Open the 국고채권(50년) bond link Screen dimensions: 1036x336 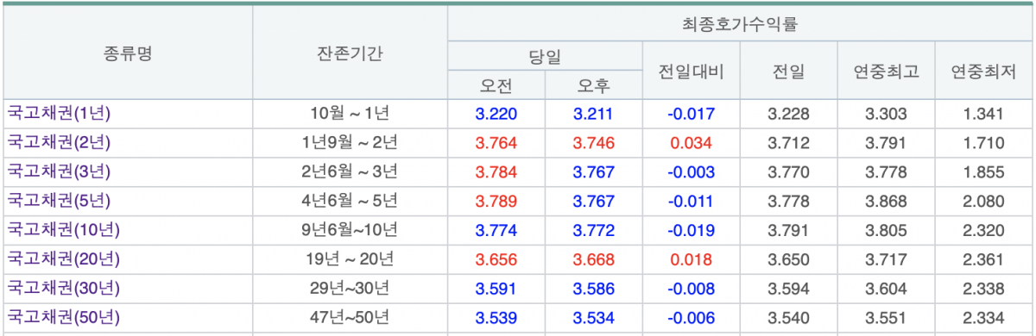(64, 317)
